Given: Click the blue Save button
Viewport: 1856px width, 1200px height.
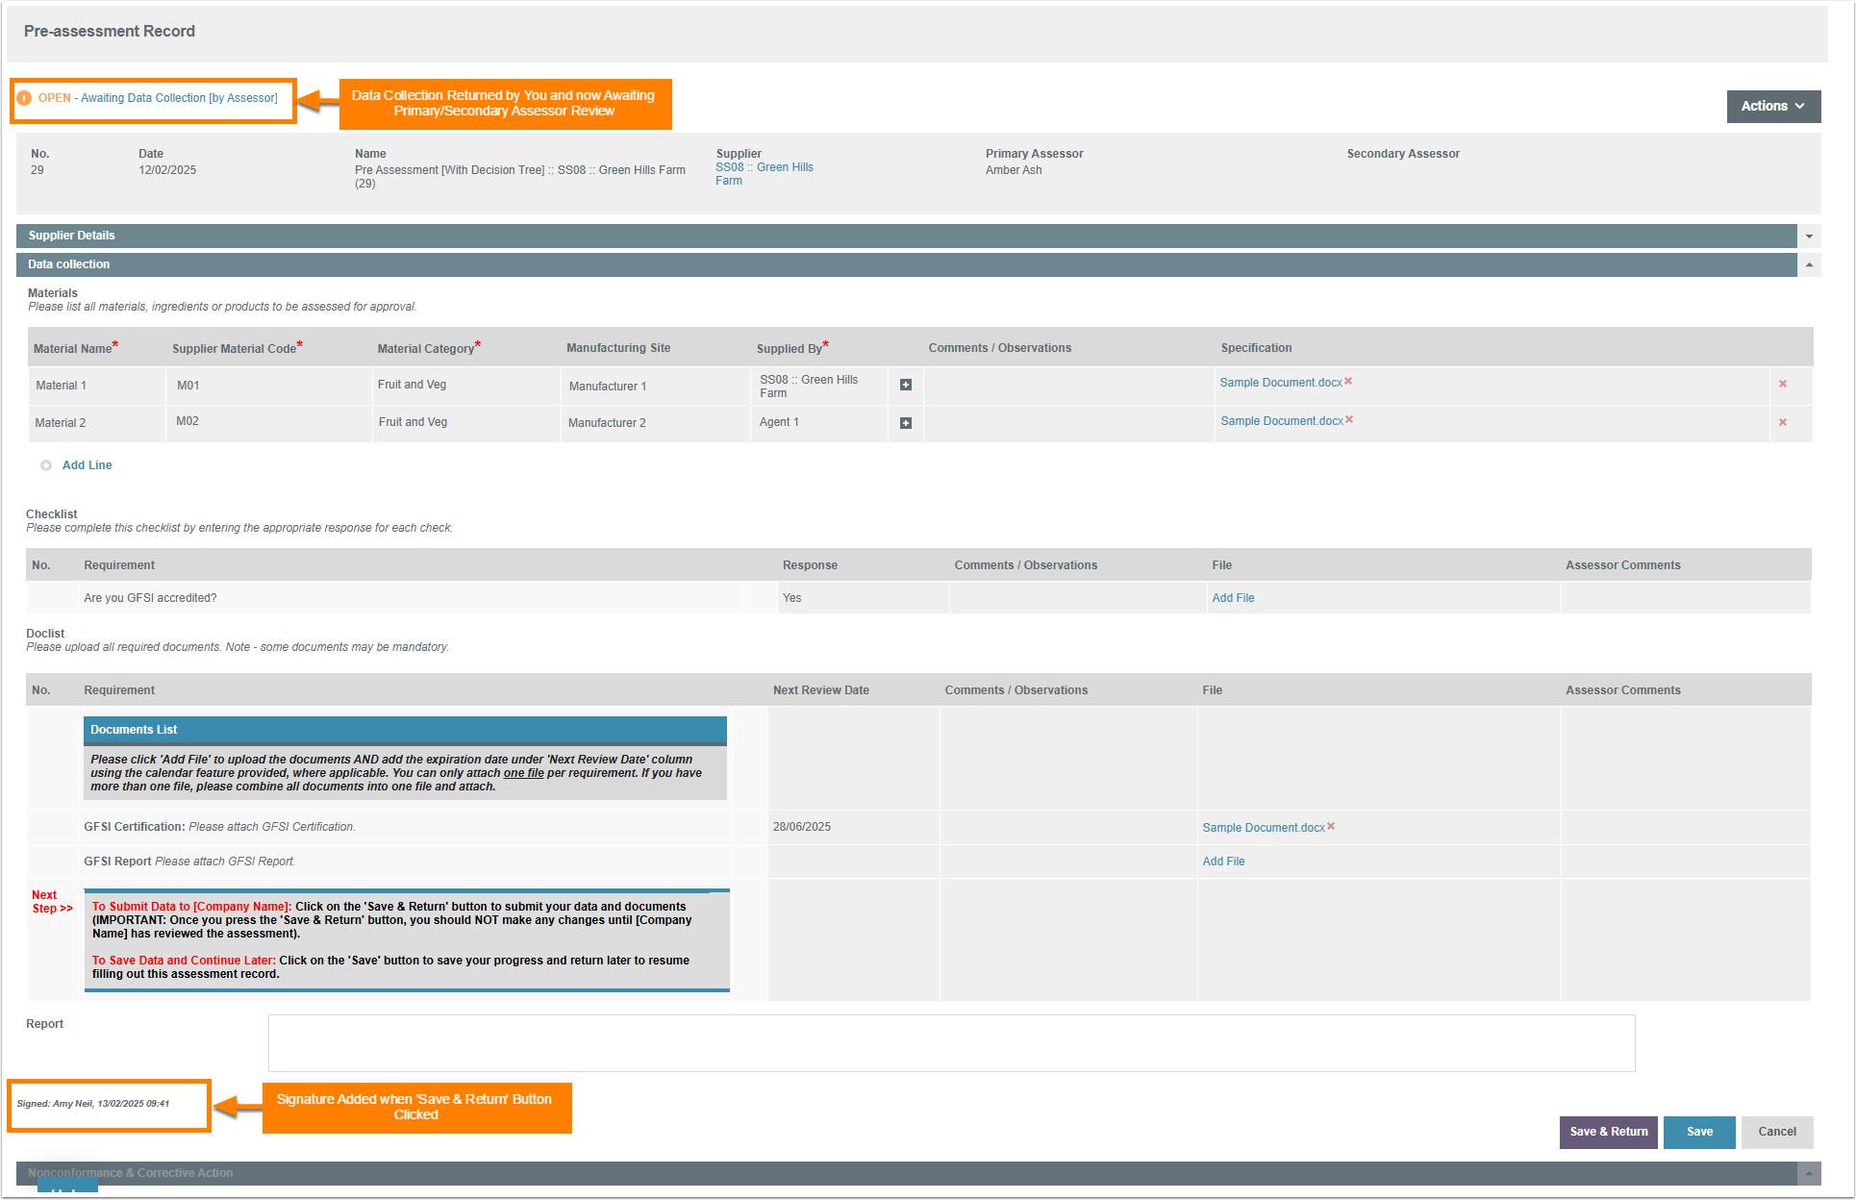Looking at the screenshot, I should pyautogui.click(x=1698, y=1132).
